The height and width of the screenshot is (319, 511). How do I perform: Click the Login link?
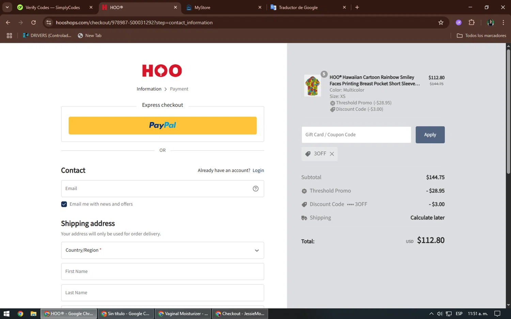258,170
